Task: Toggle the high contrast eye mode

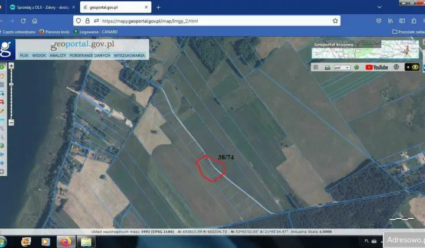Action: point(412,67)
